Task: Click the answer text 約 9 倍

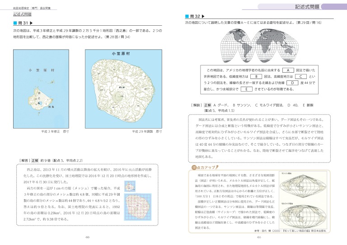Action: point(46,161)
